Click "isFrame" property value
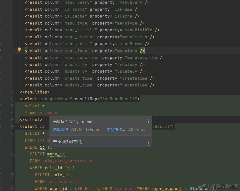The height and width of the screenshot is (191, 240). pyautogui.click(x=123, y=9)
